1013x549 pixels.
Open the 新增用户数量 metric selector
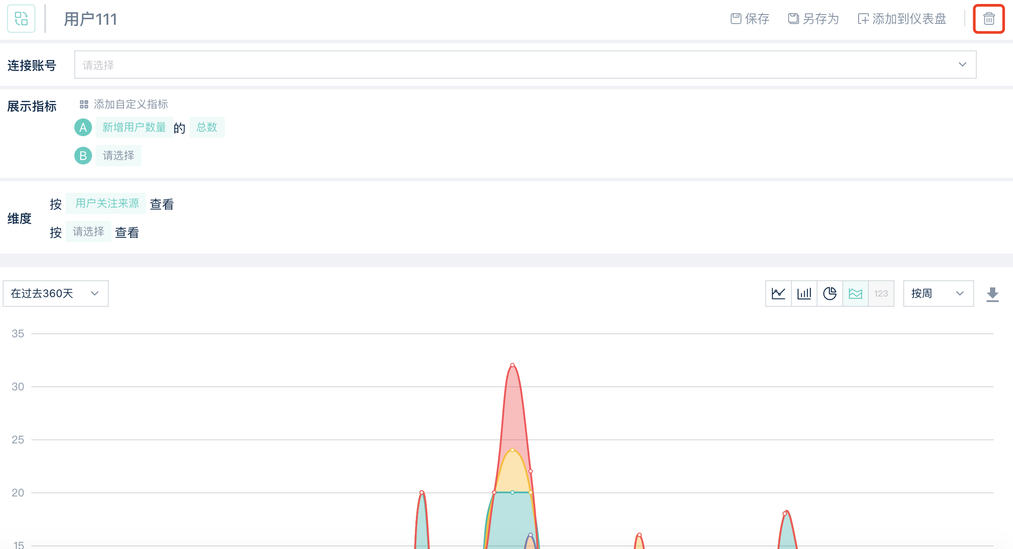click(134, 127)
